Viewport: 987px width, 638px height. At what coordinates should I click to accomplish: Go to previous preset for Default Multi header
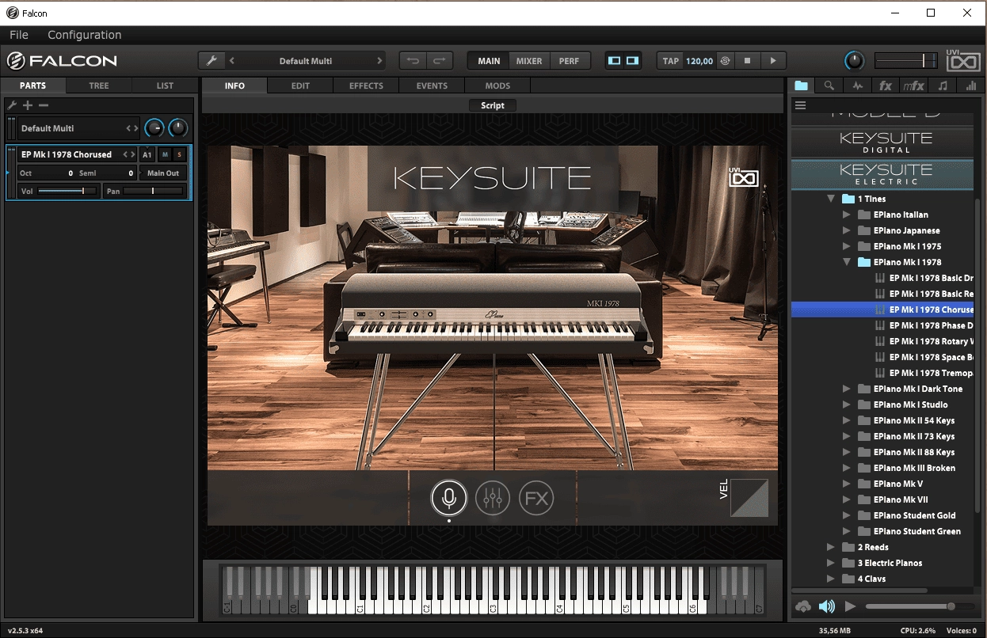click(231, 61)
